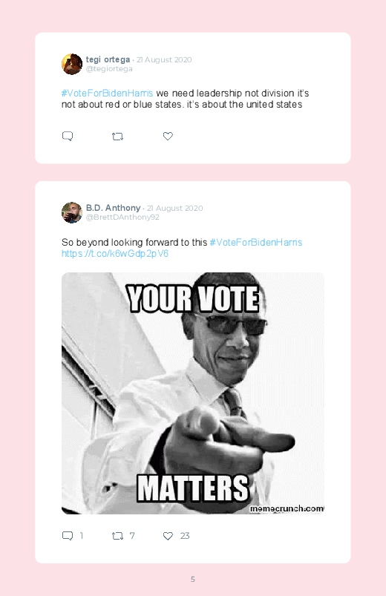
Task: Click the 23 likes count
Action: tap(185, 536)
